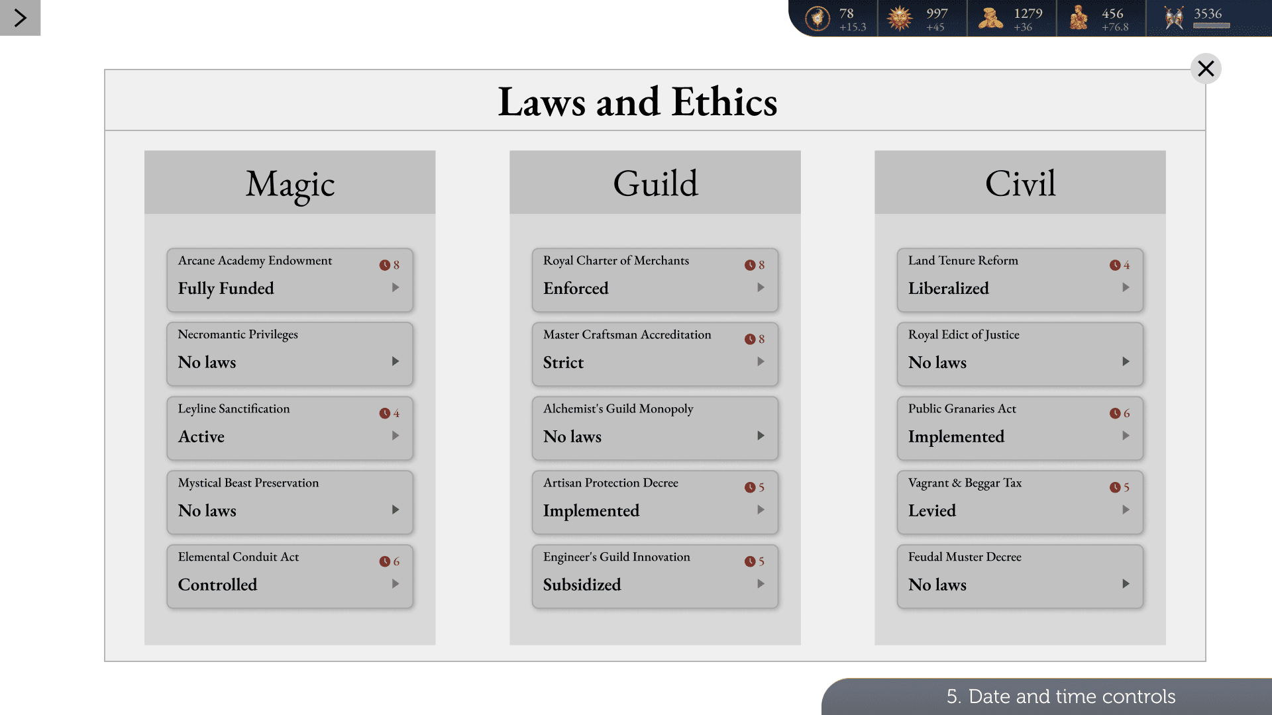Click the Levied status text
Viewport: 1272px width, 715px height.
pyautogui.click(x=931, y=511)
